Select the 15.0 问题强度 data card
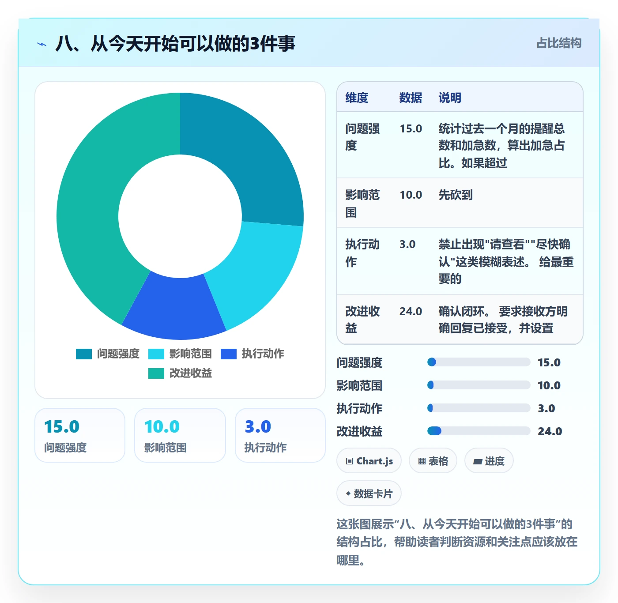This screenshot has height=603, width=618. [80, 435]
